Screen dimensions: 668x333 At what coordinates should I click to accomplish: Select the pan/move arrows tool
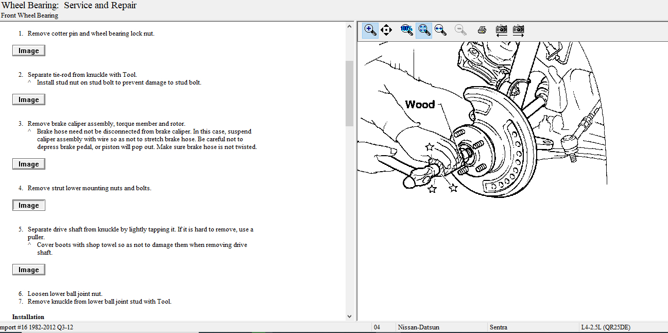coord(386,30)
